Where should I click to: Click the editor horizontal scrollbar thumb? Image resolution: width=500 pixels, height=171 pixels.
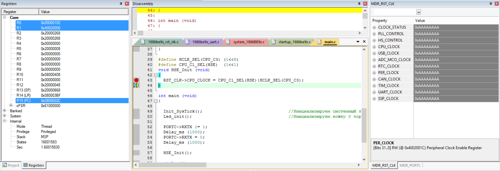pyautogui.click(x=172, y=165)
